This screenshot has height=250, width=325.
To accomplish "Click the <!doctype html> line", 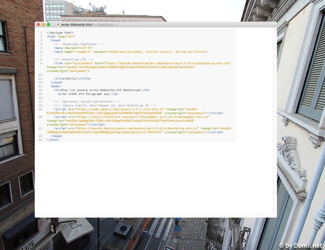I will [x=60, y=33].
